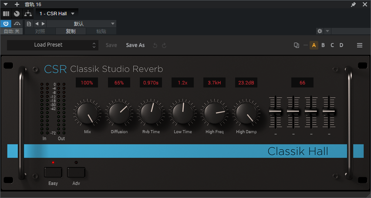The height and width of the screenshot is (198, 371).
Task: Click the Diffusion value display 65%
Action: pos(119,83)
